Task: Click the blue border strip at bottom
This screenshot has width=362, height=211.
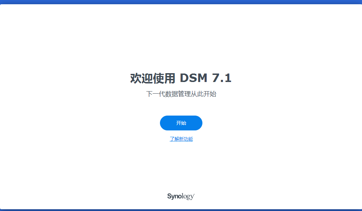Action: 181,210
